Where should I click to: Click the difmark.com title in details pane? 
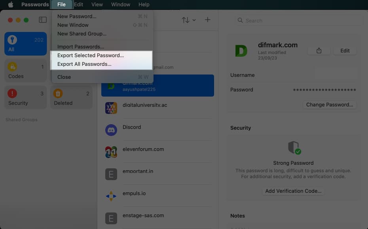278,45
